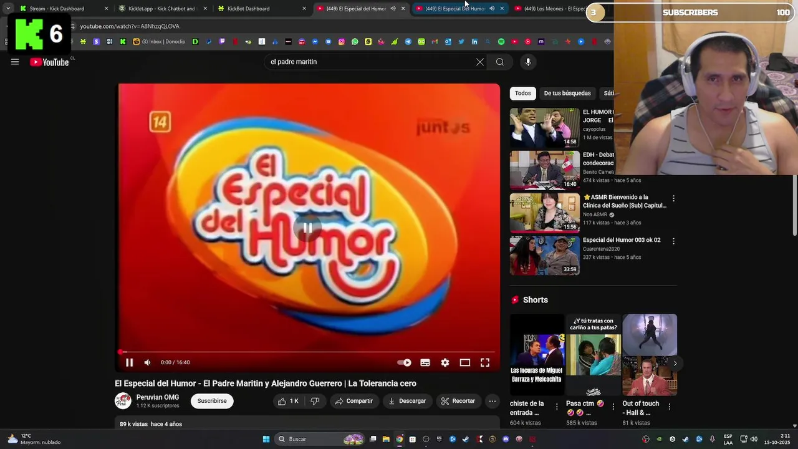Close the Kicklet.app browser tab
798x449 pixels.
click(205, 9)
